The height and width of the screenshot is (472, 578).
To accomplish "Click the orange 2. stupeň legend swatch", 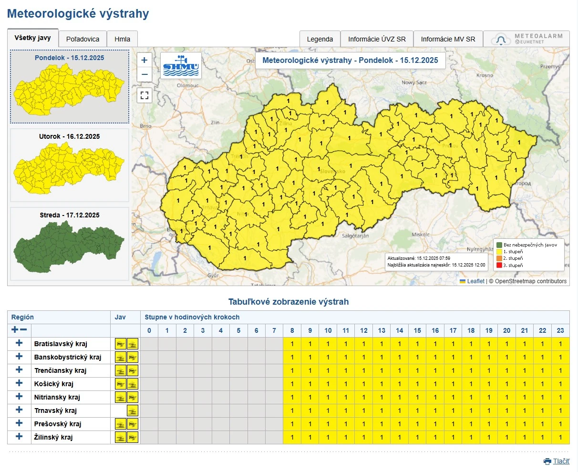I will click(499, 258).
